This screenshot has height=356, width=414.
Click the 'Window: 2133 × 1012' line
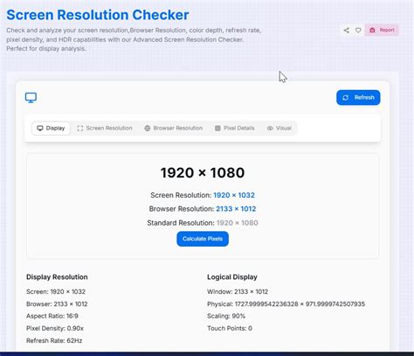point(238,291)
